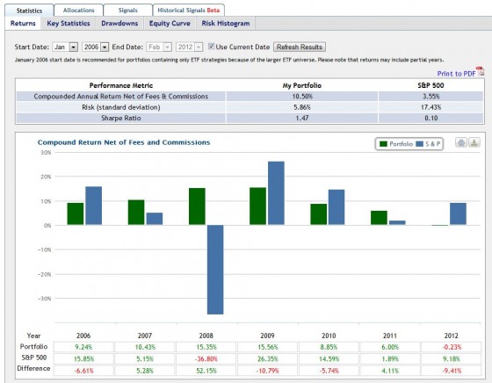Click the 2008 green Portfolio bar
The height and width of the screenshot is (383, 492).
pos(197,206)
